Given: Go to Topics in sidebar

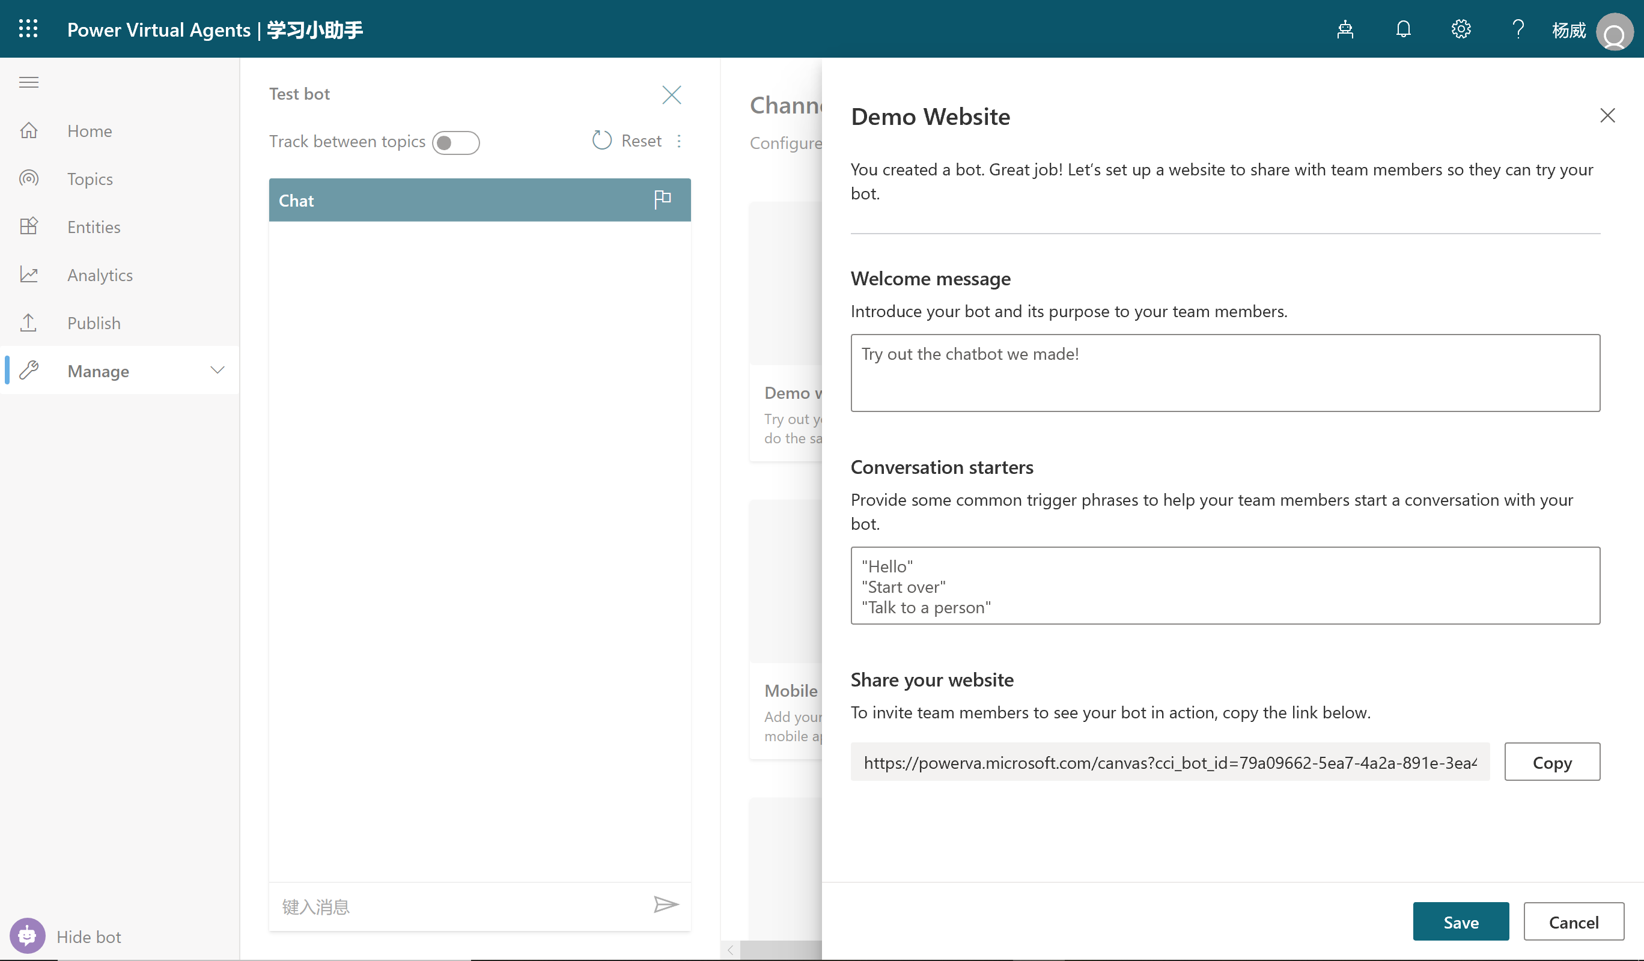Looking at the screenshot, I should pyautogui.click(x=90, y=178).
